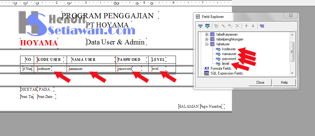315x136 pixels.
Task: Click the level field icon in tree
Action: 219,64
